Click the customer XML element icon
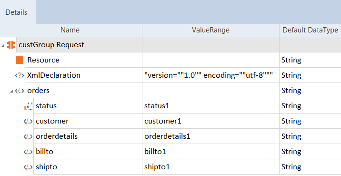Image resolution: width=341 pixels, height=176 pixels. 28,121
